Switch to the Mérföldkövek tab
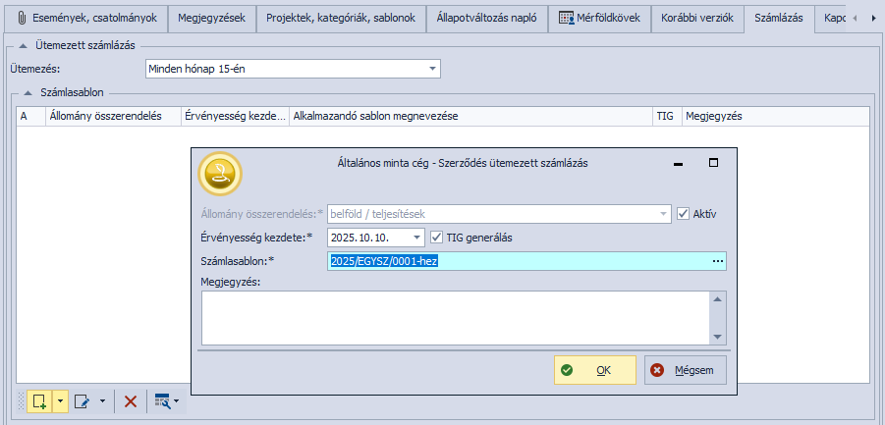The image size is (885, 425). (x=598, y=18)
